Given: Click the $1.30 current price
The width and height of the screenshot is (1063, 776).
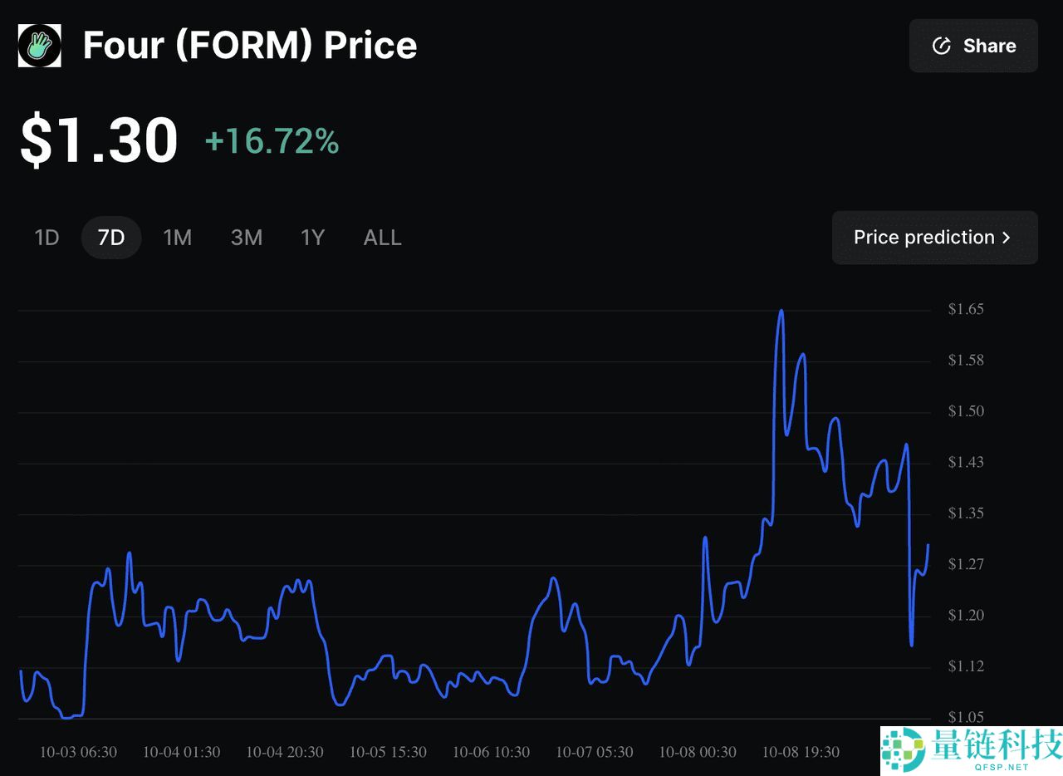Looking at the screenshot, I should (x=99, y=140).
